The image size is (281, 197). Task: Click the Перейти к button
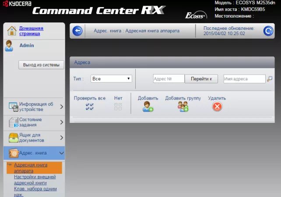pyautogui.click(x=201, y=79)
